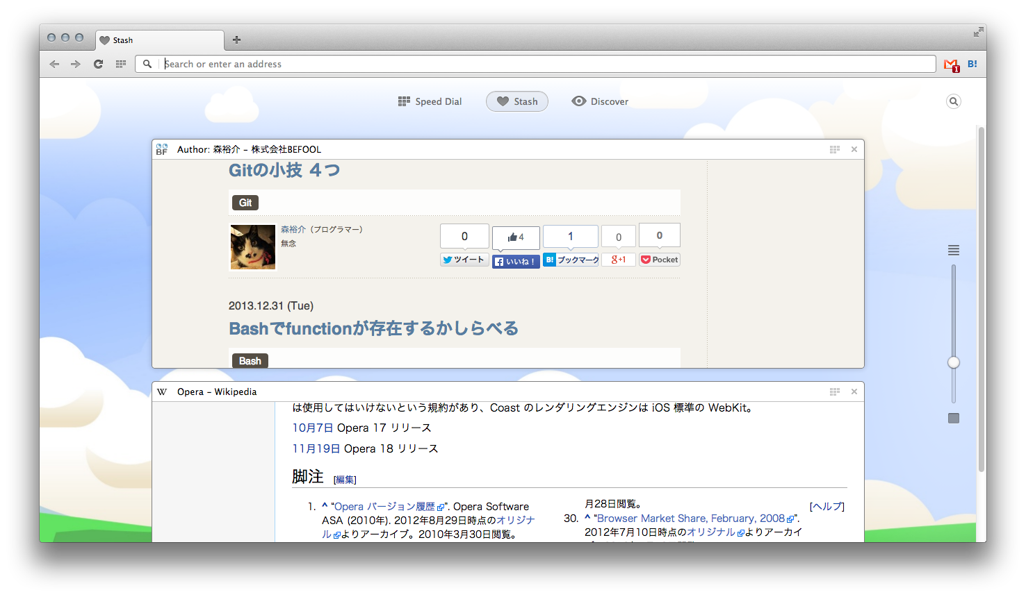The image size is (1026, 597).
Task: Reload the current page
Action: pyautogui.click(x=98, y=64)
